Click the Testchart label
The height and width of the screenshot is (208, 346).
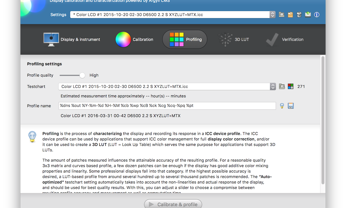[36, 86]
